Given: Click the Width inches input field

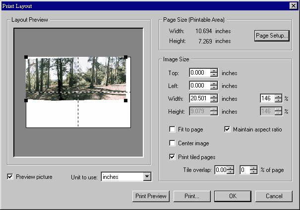Looking at the screenshot, I should (x=200, y=98).
